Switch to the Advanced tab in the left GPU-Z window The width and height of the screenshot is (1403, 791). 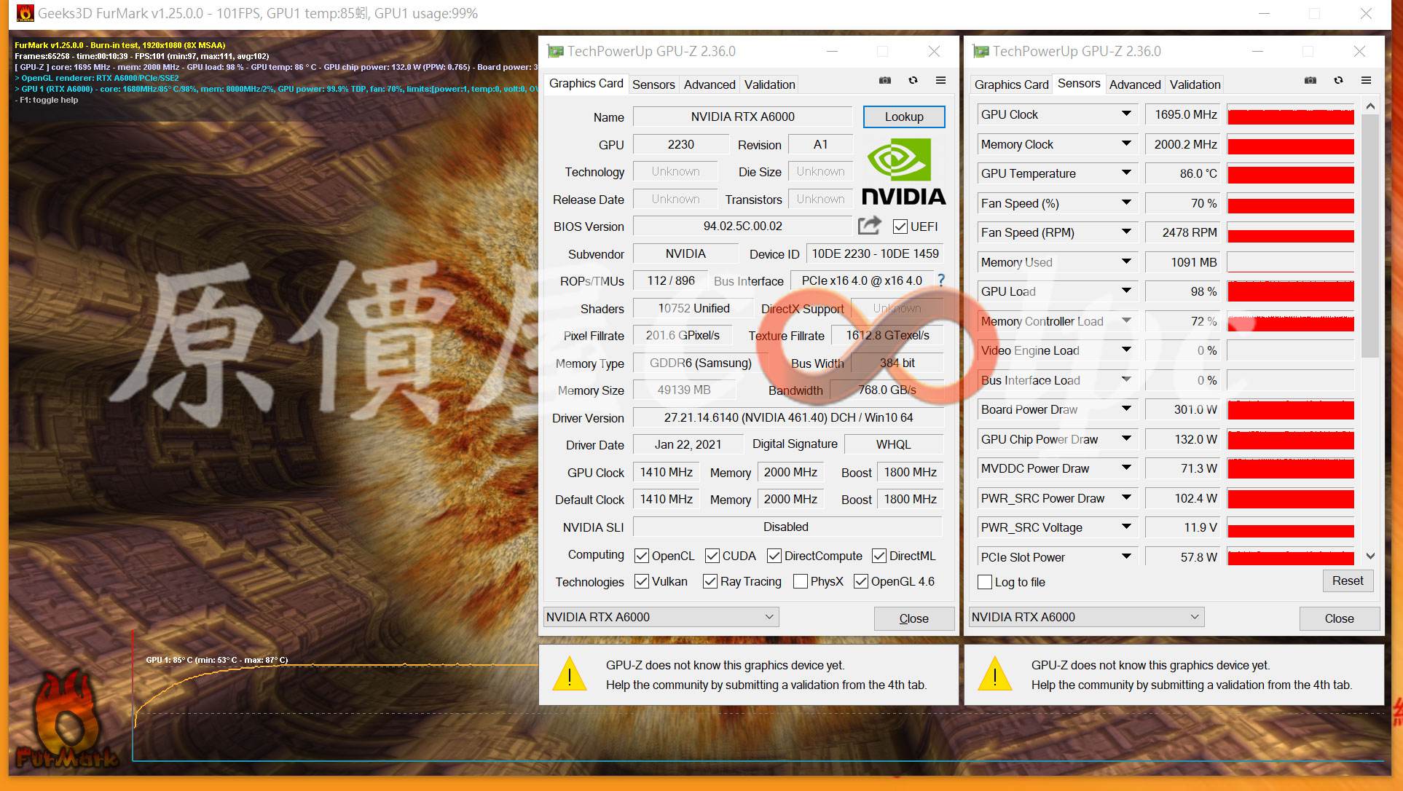[x=709, y=84]
